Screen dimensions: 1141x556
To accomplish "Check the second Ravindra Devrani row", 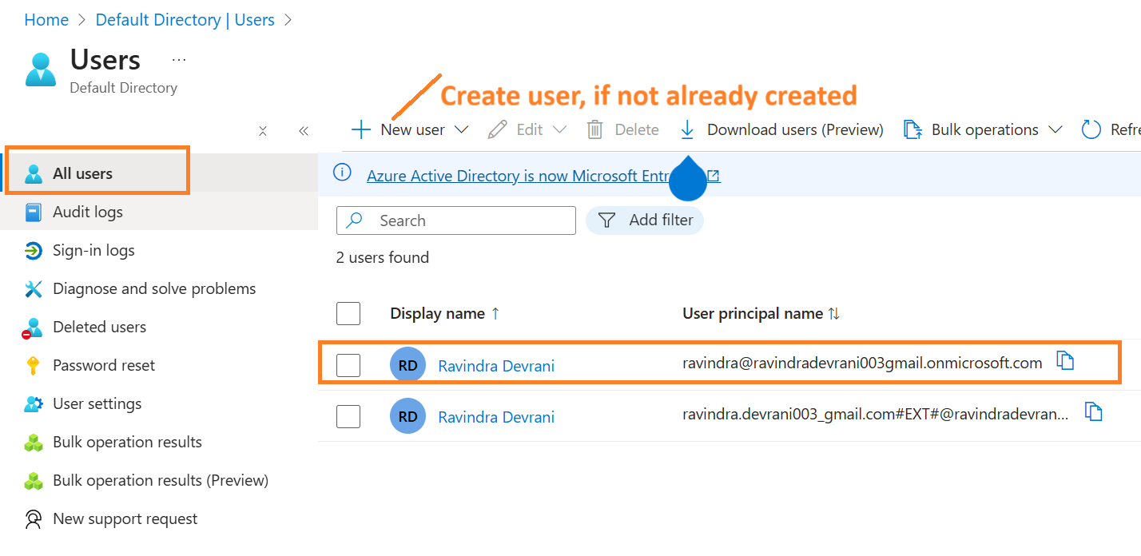I will (348, 416).
